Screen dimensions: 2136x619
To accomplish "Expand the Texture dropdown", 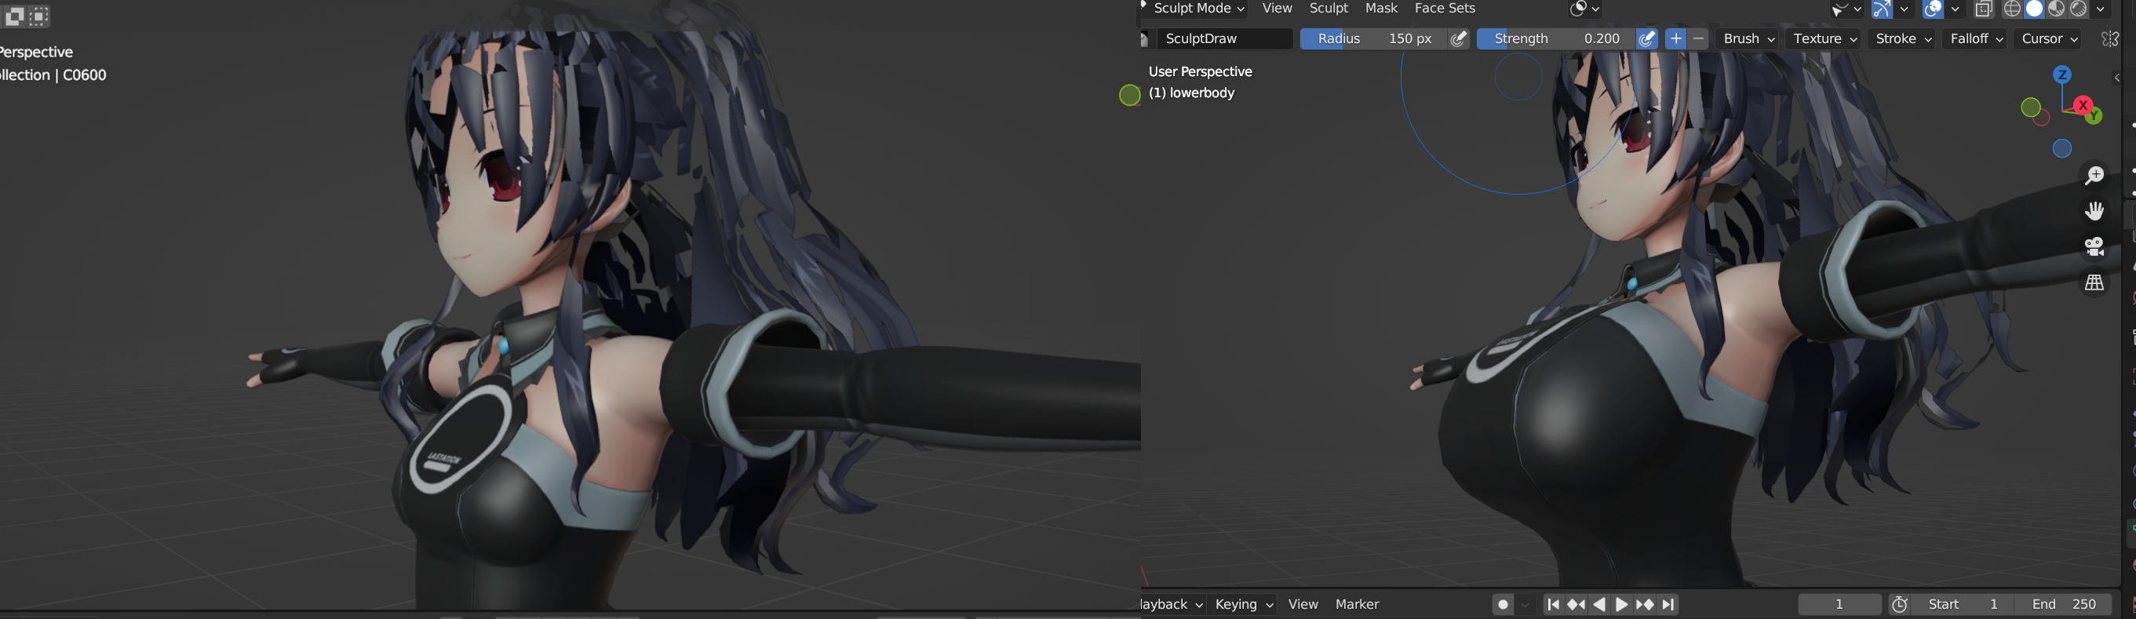I will pyautogui.click(x=1824, y=39).
